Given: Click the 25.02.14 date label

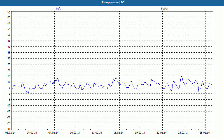Looking at the screenshot, I should tap(183, 132).
